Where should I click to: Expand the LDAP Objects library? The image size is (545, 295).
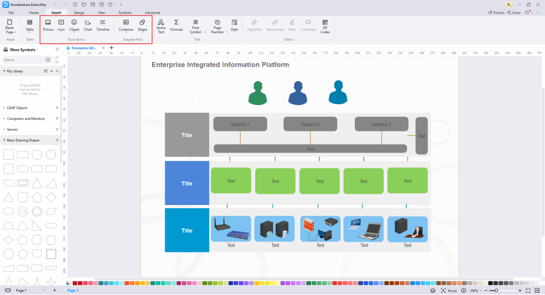click(x=16, y=108)
